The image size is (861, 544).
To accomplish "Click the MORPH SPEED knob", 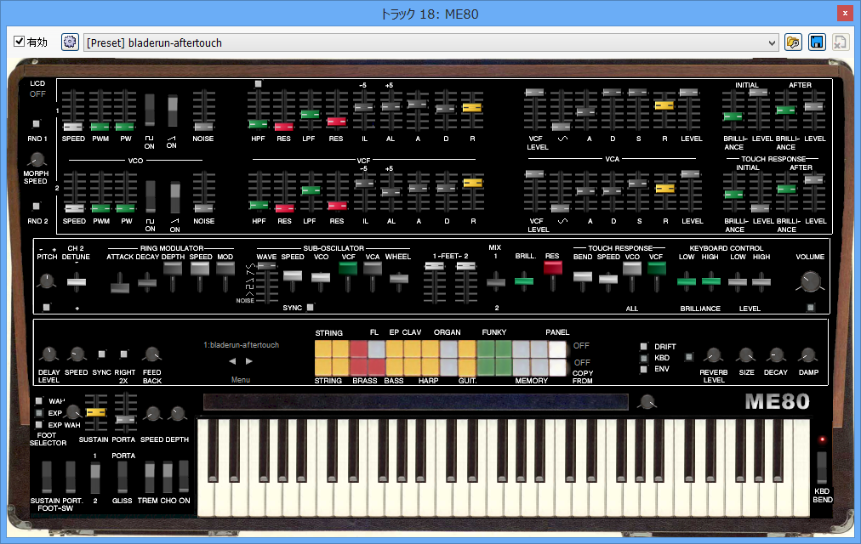I will tap(37, 160).
